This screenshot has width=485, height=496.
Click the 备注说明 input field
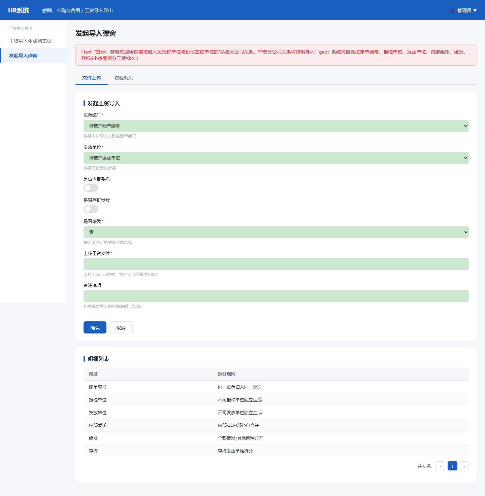tap(276, 296)
